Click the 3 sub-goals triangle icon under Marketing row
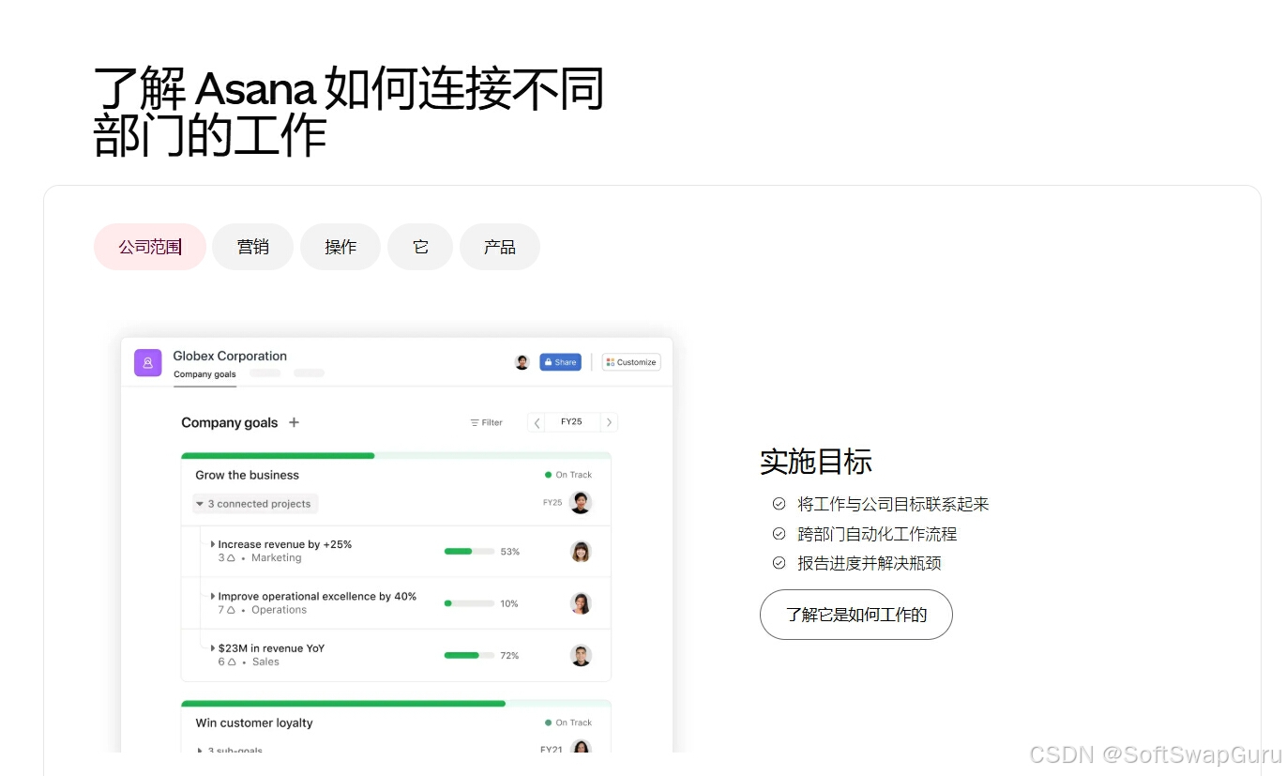The width and height of the screenshot is (1286, 776). (231, 558)
